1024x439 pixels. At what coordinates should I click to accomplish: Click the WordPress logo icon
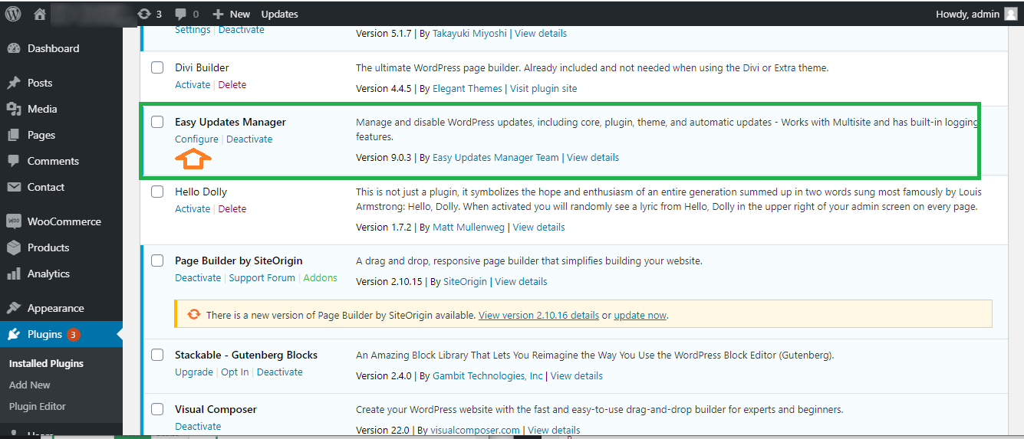pos(13,14)
